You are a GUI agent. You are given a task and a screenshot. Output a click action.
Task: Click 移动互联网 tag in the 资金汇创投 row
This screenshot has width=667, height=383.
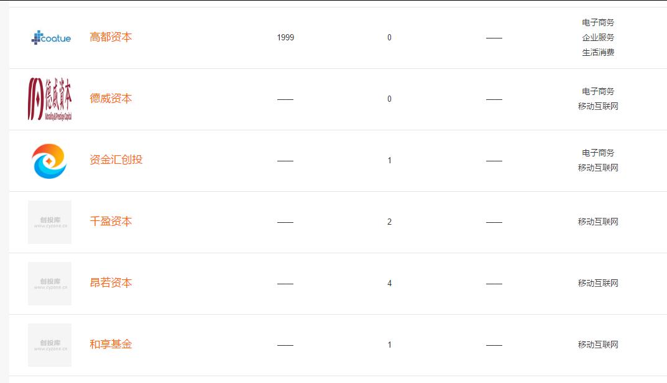598,168
